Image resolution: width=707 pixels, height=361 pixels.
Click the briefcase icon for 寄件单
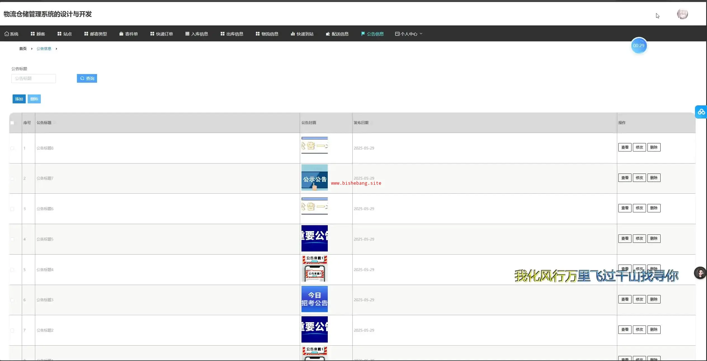(121, 34)
